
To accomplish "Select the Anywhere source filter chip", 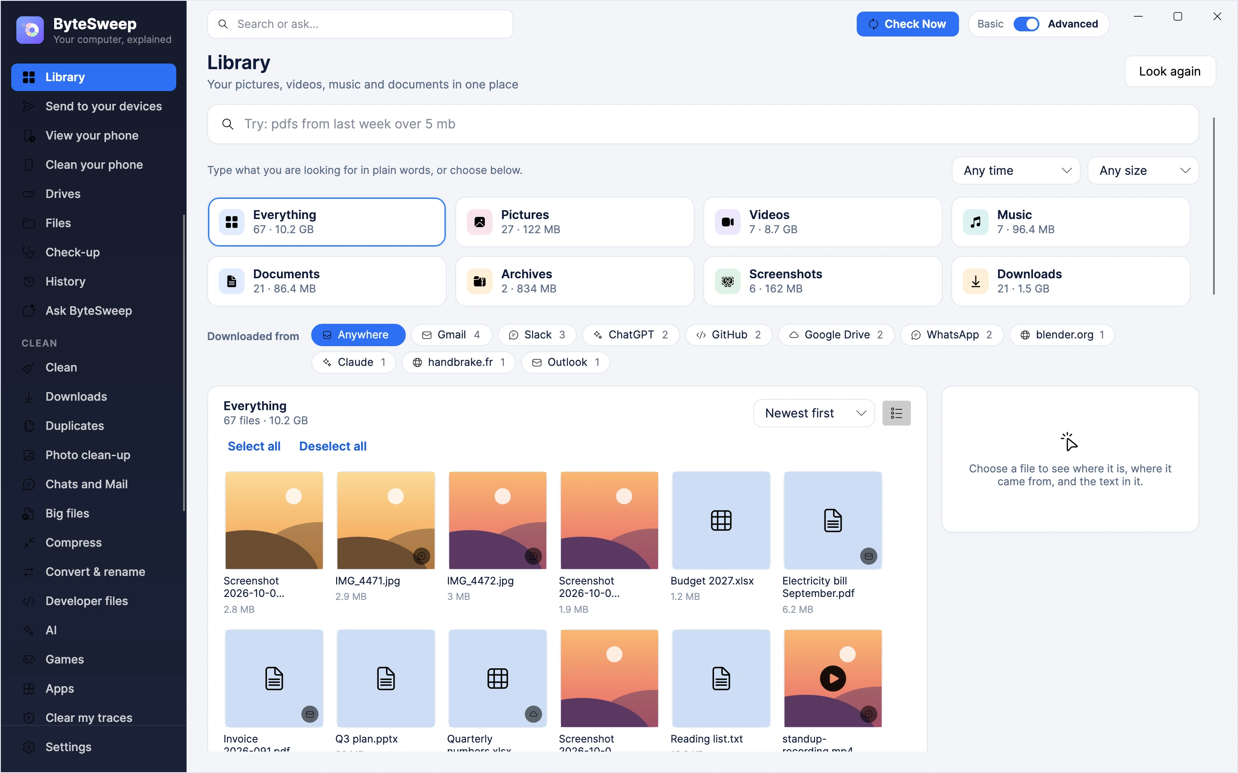I will pyautogui.click(x=358, y=335).
